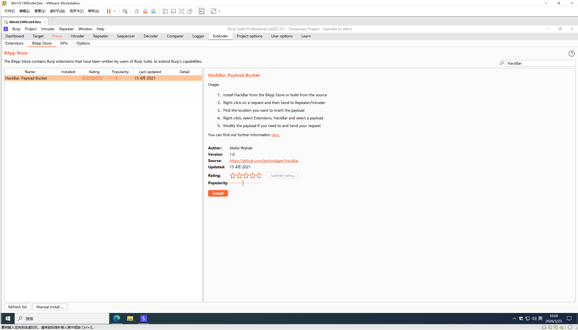Open the Extensions sub-tab
The width and height of the screenshot is (578, 330).
pos(14,43)
